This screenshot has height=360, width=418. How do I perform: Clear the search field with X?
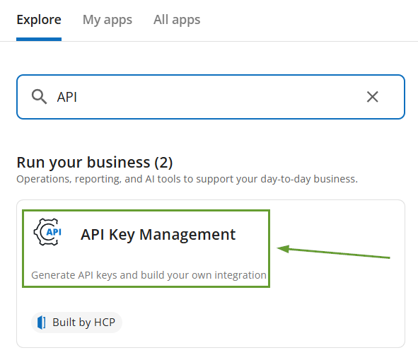tap(373, 97)
